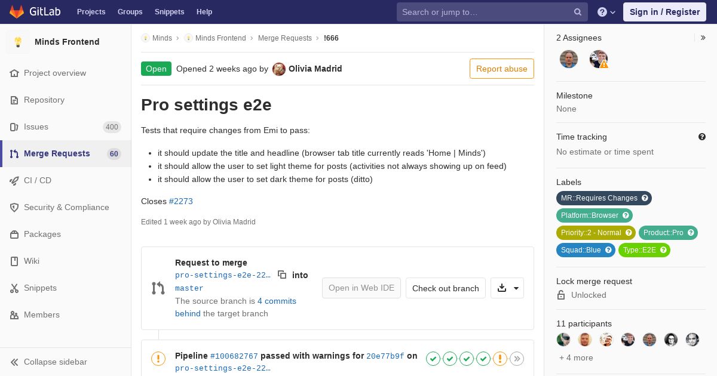Open Packages in the sidebar
The height and width of the screenshot is (376, 717).
[x=66, y=234]
